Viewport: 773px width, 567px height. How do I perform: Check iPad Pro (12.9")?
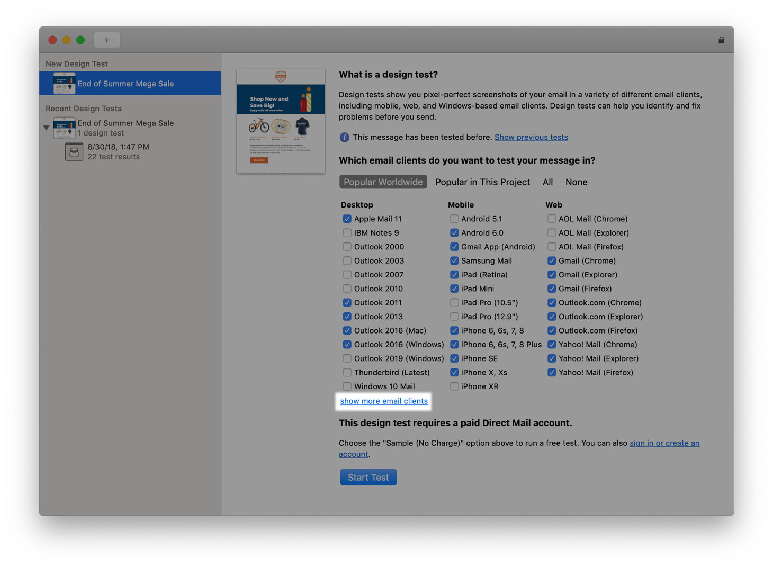click(454, 317)
